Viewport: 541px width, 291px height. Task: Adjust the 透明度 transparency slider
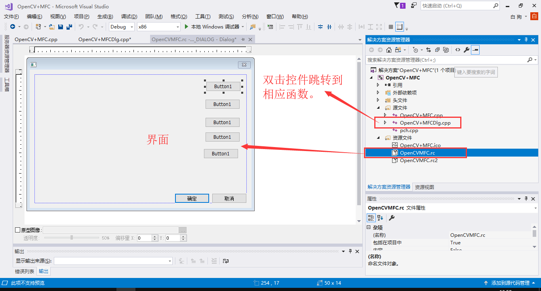pyautogui.click(x=72, y=238)
